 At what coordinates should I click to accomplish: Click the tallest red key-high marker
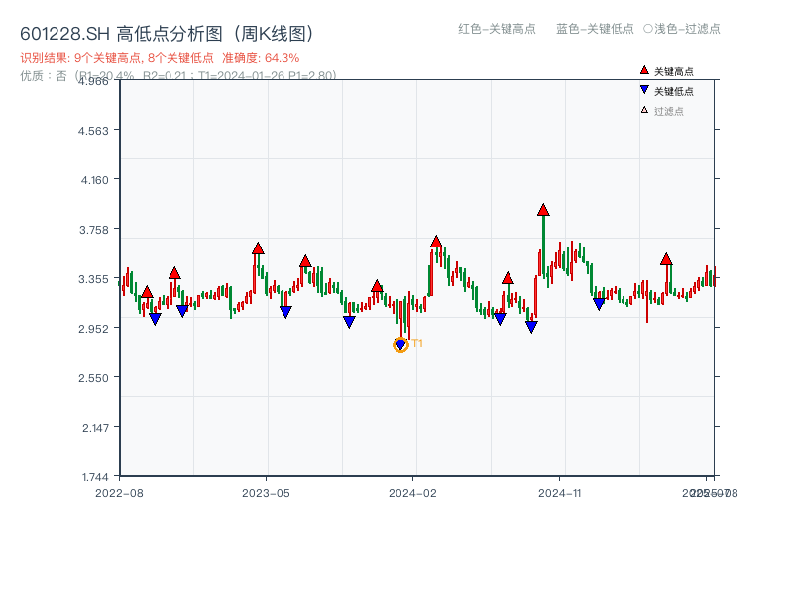[x=543, y=210]
